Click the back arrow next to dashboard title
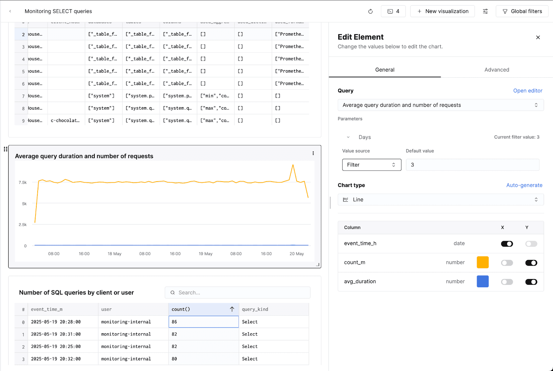This screenshot has height=371, width=553. (x=10, y=11)
